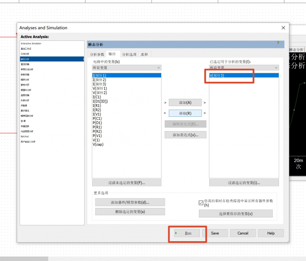The width and height of the screenshot is (306, 261).
Task: Switch to the 分析选项 tab
Action: click(x=129, y=54)
